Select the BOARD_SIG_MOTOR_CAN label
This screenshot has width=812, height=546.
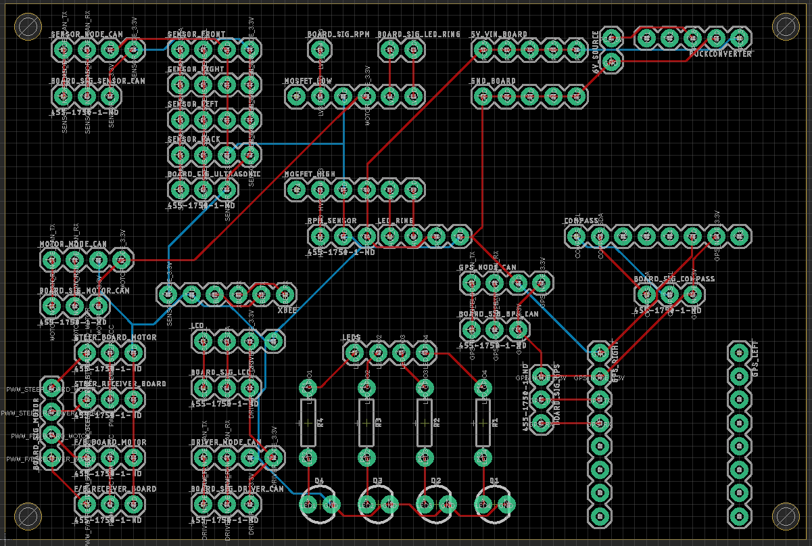coord(84,291)
